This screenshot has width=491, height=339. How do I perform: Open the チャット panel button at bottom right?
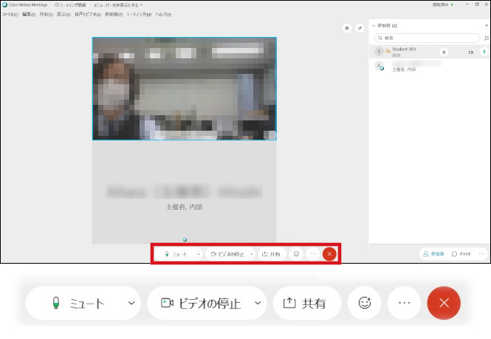click(x=462, y=253)
